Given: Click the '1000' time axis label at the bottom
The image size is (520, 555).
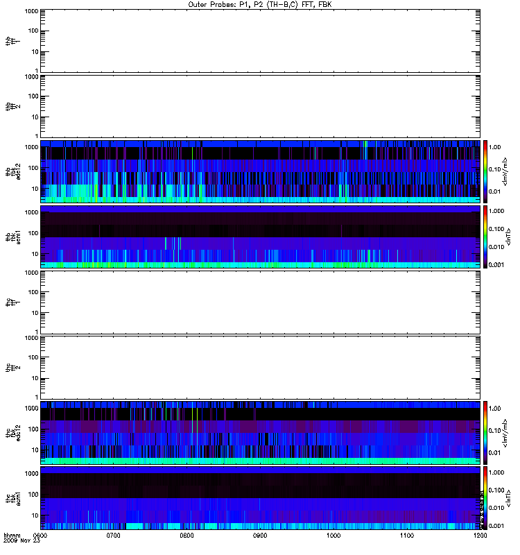Looking at the screenshot, I should [333, 536].
